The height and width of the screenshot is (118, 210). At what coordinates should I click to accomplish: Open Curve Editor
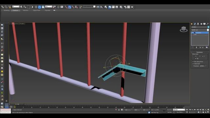113,7
